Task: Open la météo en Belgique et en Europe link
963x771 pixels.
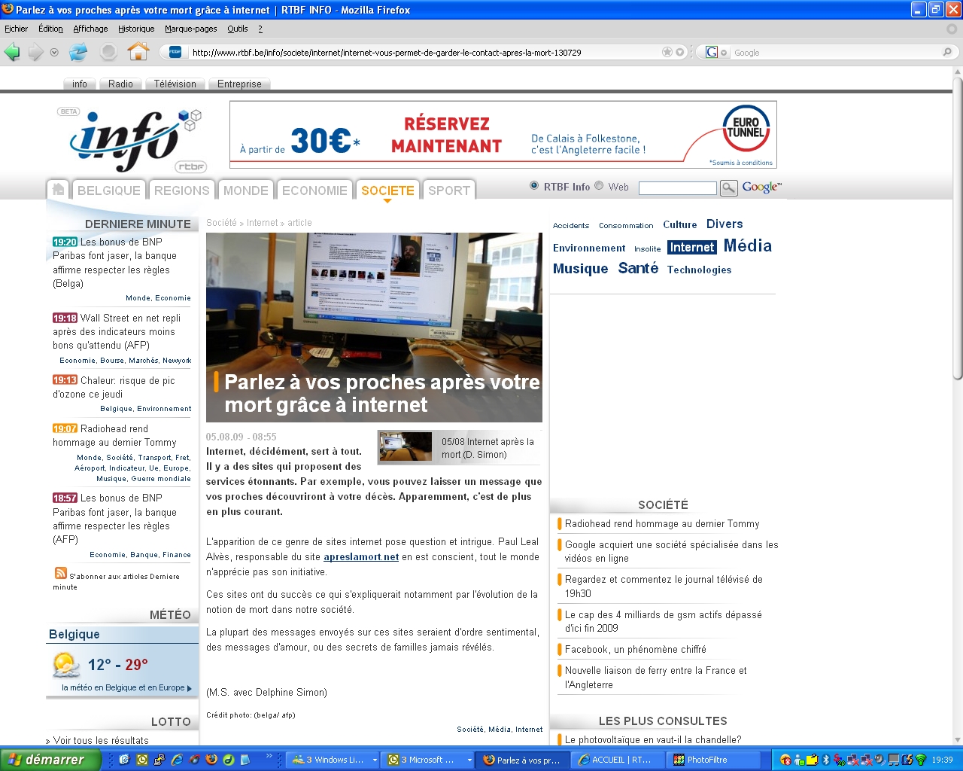Action: pos(126,687)
